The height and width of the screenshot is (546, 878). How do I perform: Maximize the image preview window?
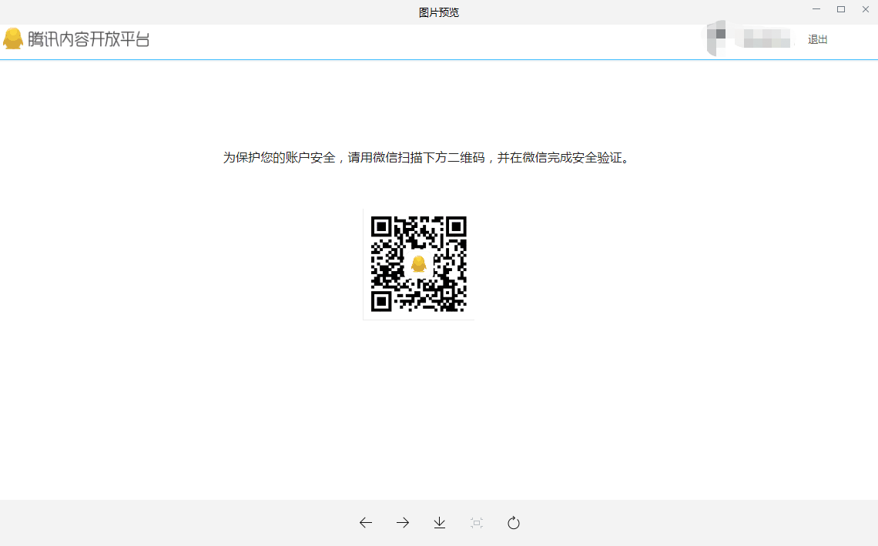point(841,9)
